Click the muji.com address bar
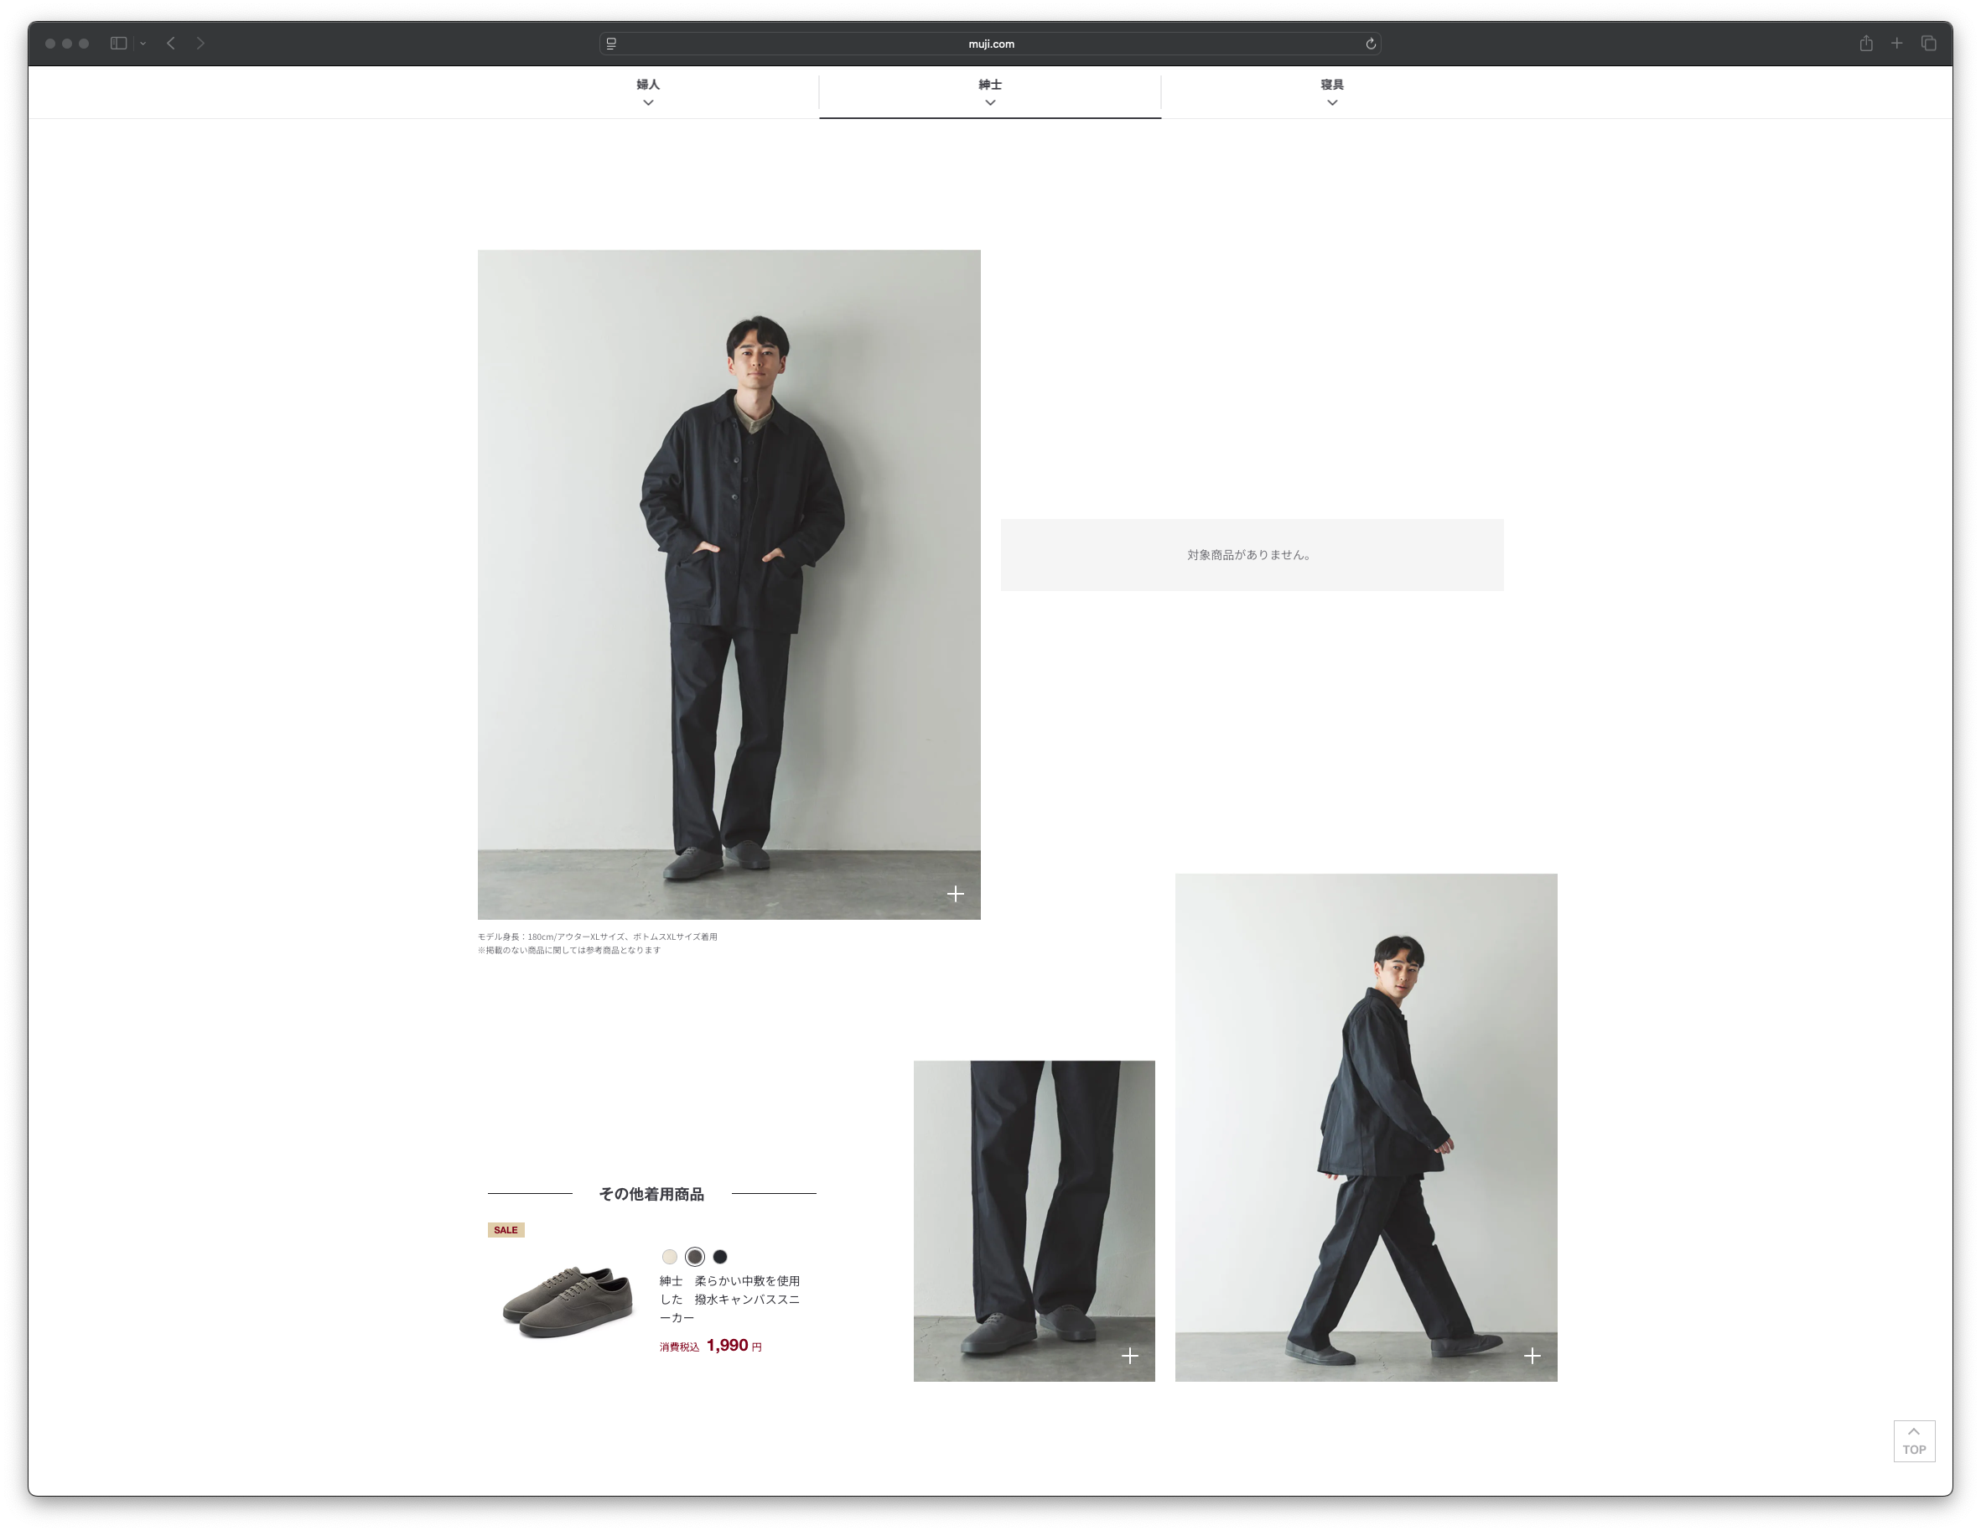 pos(991,43)
